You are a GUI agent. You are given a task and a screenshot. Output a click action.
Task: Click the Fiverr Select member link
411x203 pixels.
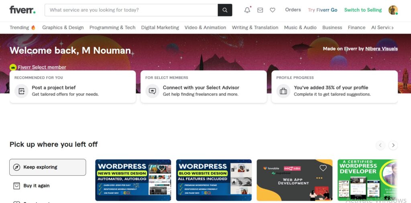click(x=42, y=67)
